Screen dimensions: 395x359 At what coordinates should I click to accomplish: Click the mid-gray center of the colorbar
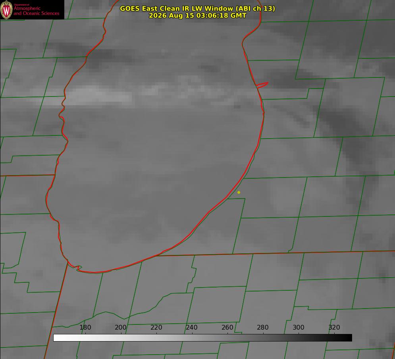(x=202, y=338)
